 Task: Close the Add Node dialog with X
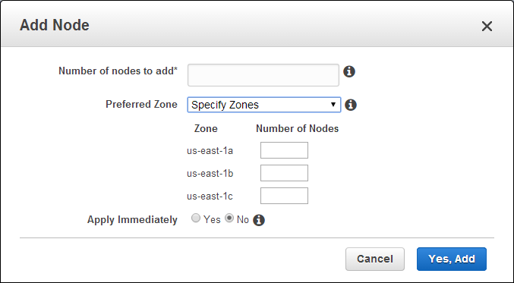click(487, 27)
